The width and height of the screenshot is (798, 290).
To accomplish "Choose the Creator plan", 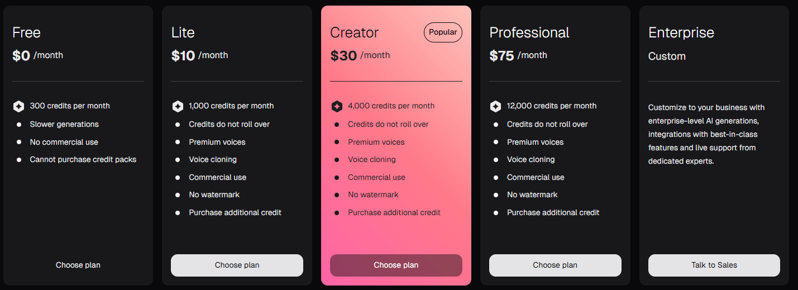I will click(396, 265).
